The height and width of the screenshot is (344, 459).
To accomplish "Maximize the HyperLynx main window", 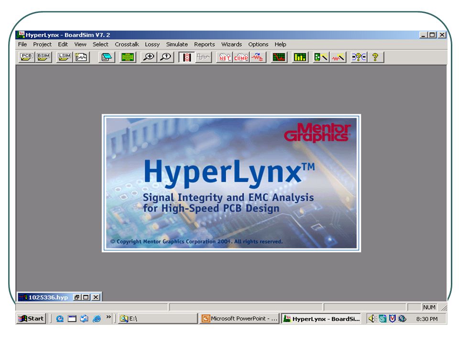I will [432, 35].
